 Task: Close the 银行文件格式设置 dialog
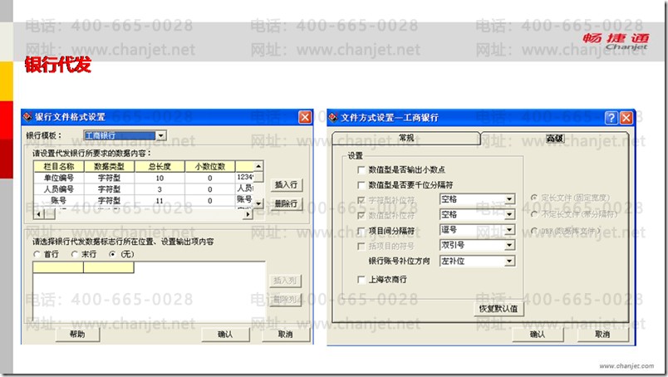[x=305, y=117]
